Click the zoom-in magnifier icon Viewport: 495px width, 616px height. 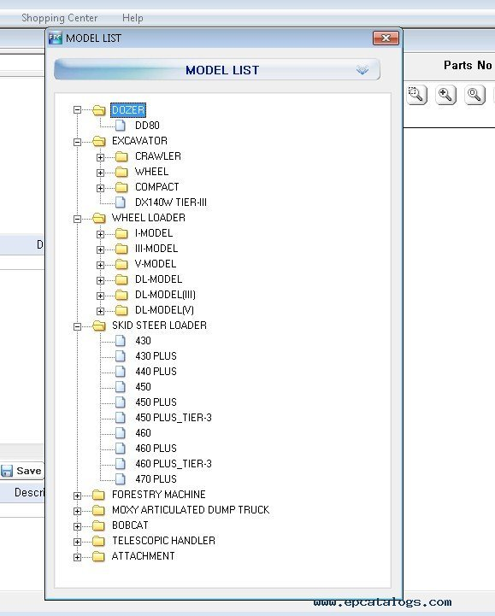point(445,95)
